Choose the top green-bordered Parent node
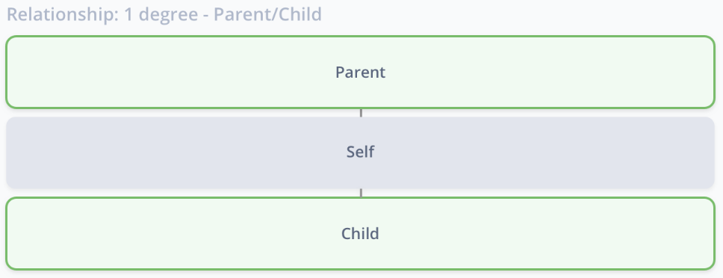The width and height of the screenshot is (723, 278). pyautogui.click(x=360, y=72)
